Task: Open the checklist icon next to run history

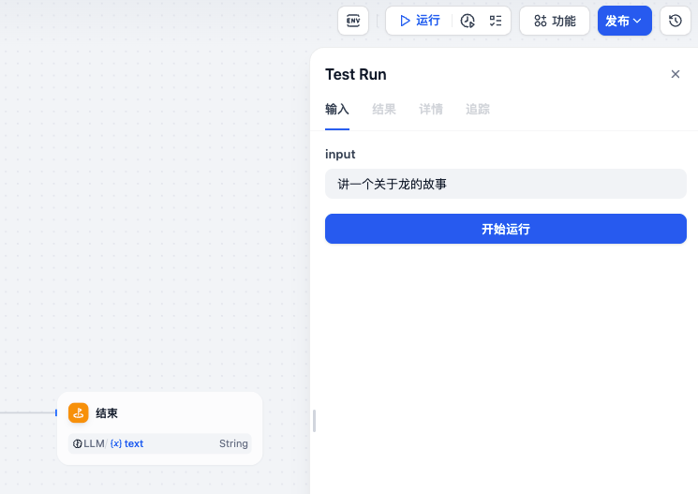Action: (496, 21)
